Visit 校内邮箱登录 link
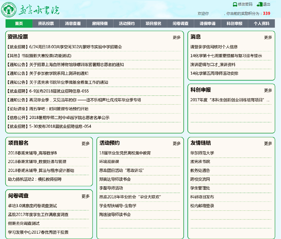 (202, 206)
